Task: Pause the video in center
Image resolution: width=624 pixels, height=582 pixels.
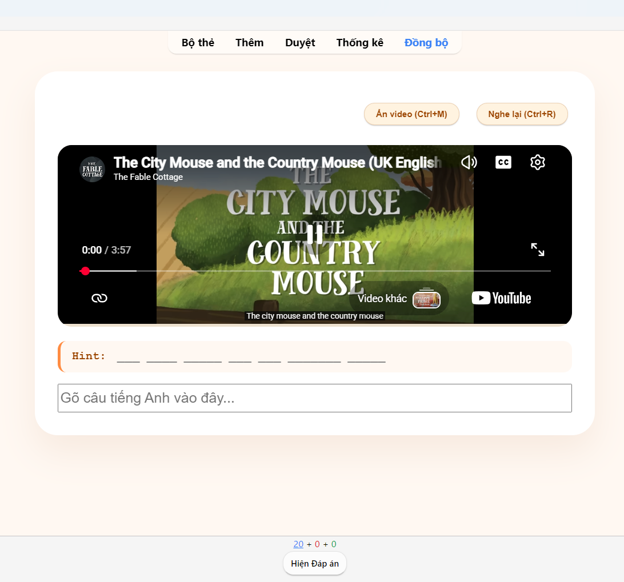Action: coord(315,235)
